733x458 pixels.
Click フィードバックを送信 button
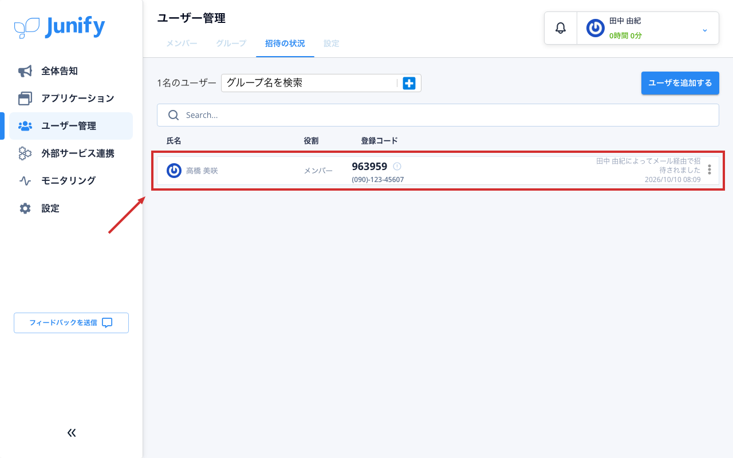[71, 322]
